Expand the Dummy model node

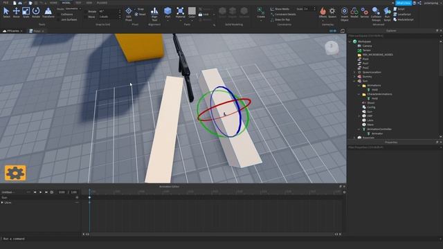354,77
